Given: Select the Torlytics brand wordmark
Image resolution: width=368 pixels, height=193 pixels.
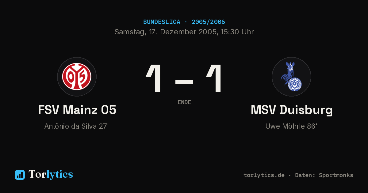Looking at the screenshot, I should (51, 174).
